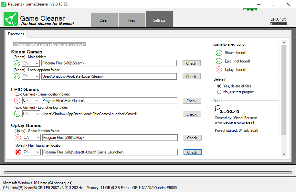Click the Uplay : found! red X status icon
Screen dimensions: 296x192
[x=219, y=70]
